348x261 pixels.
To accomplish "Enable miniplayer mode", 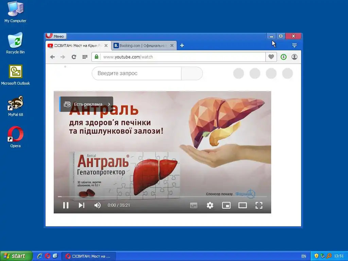I will click(x=226, y=205).
